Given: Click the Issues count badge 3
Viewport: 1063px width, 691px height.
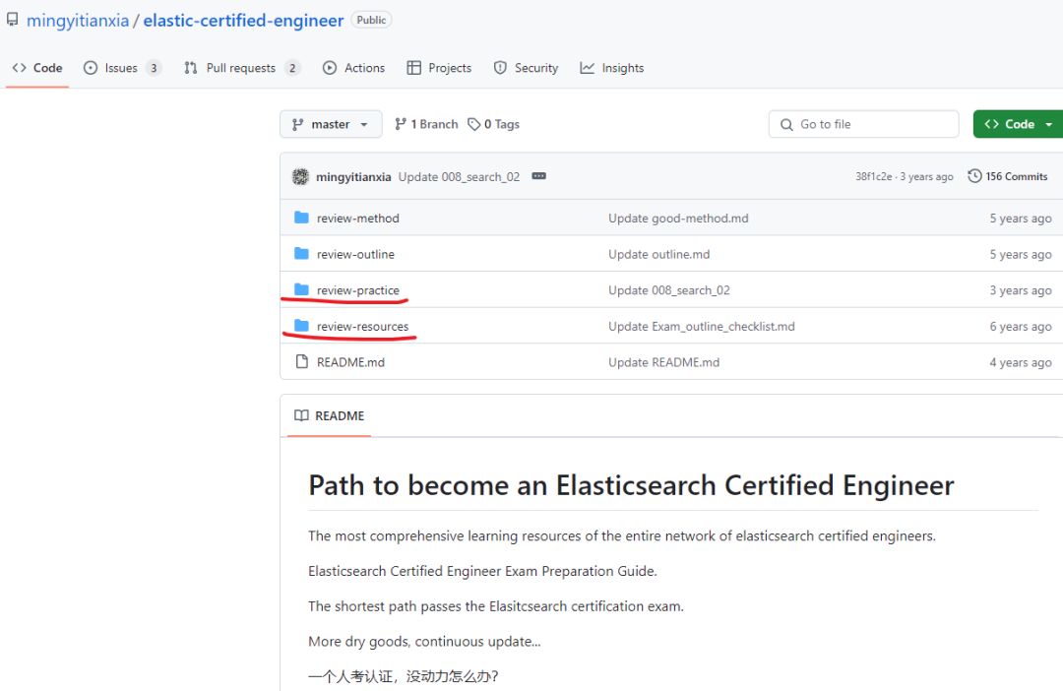Looking at the screenshot, I should [154, 68].
